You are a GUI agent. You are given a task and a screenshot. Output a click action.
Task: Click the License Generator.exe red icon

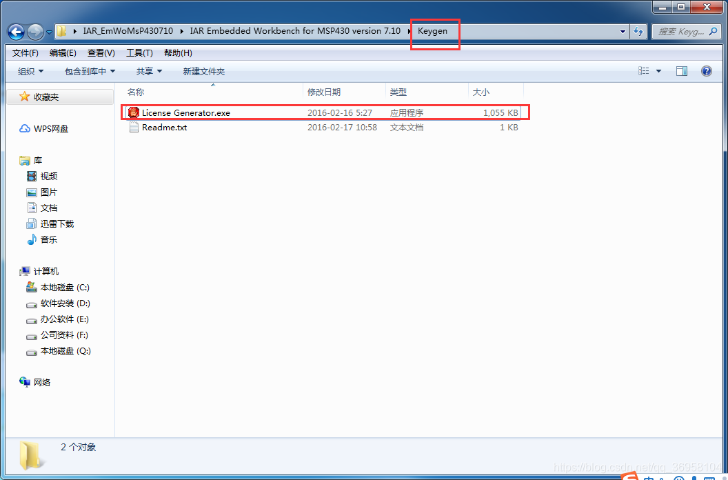134,112
